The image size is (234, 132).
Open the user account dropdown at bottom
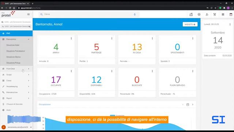[x=31, y=127]
